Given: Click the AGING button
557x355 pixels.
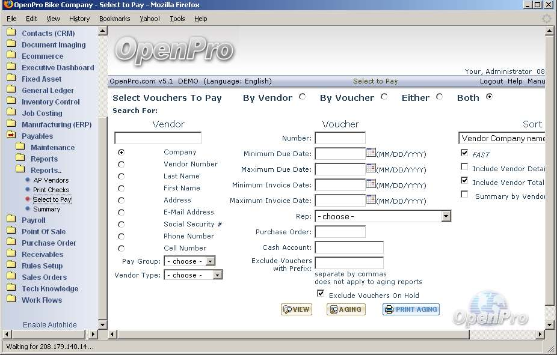Looking at the screenshot, I should (346, 309).
